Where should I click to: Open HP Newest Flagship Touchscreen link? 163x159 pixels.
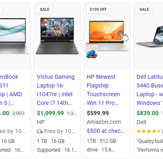[x=103, y=90]
